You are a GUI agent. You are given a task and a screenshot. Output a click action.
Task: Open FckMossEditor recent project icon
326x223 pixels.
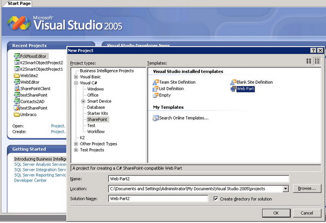pos(17,56)
